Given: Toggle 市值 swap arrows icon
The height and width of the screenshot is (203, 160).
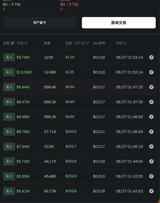Looking at the screenshot, I should [26, 43].
